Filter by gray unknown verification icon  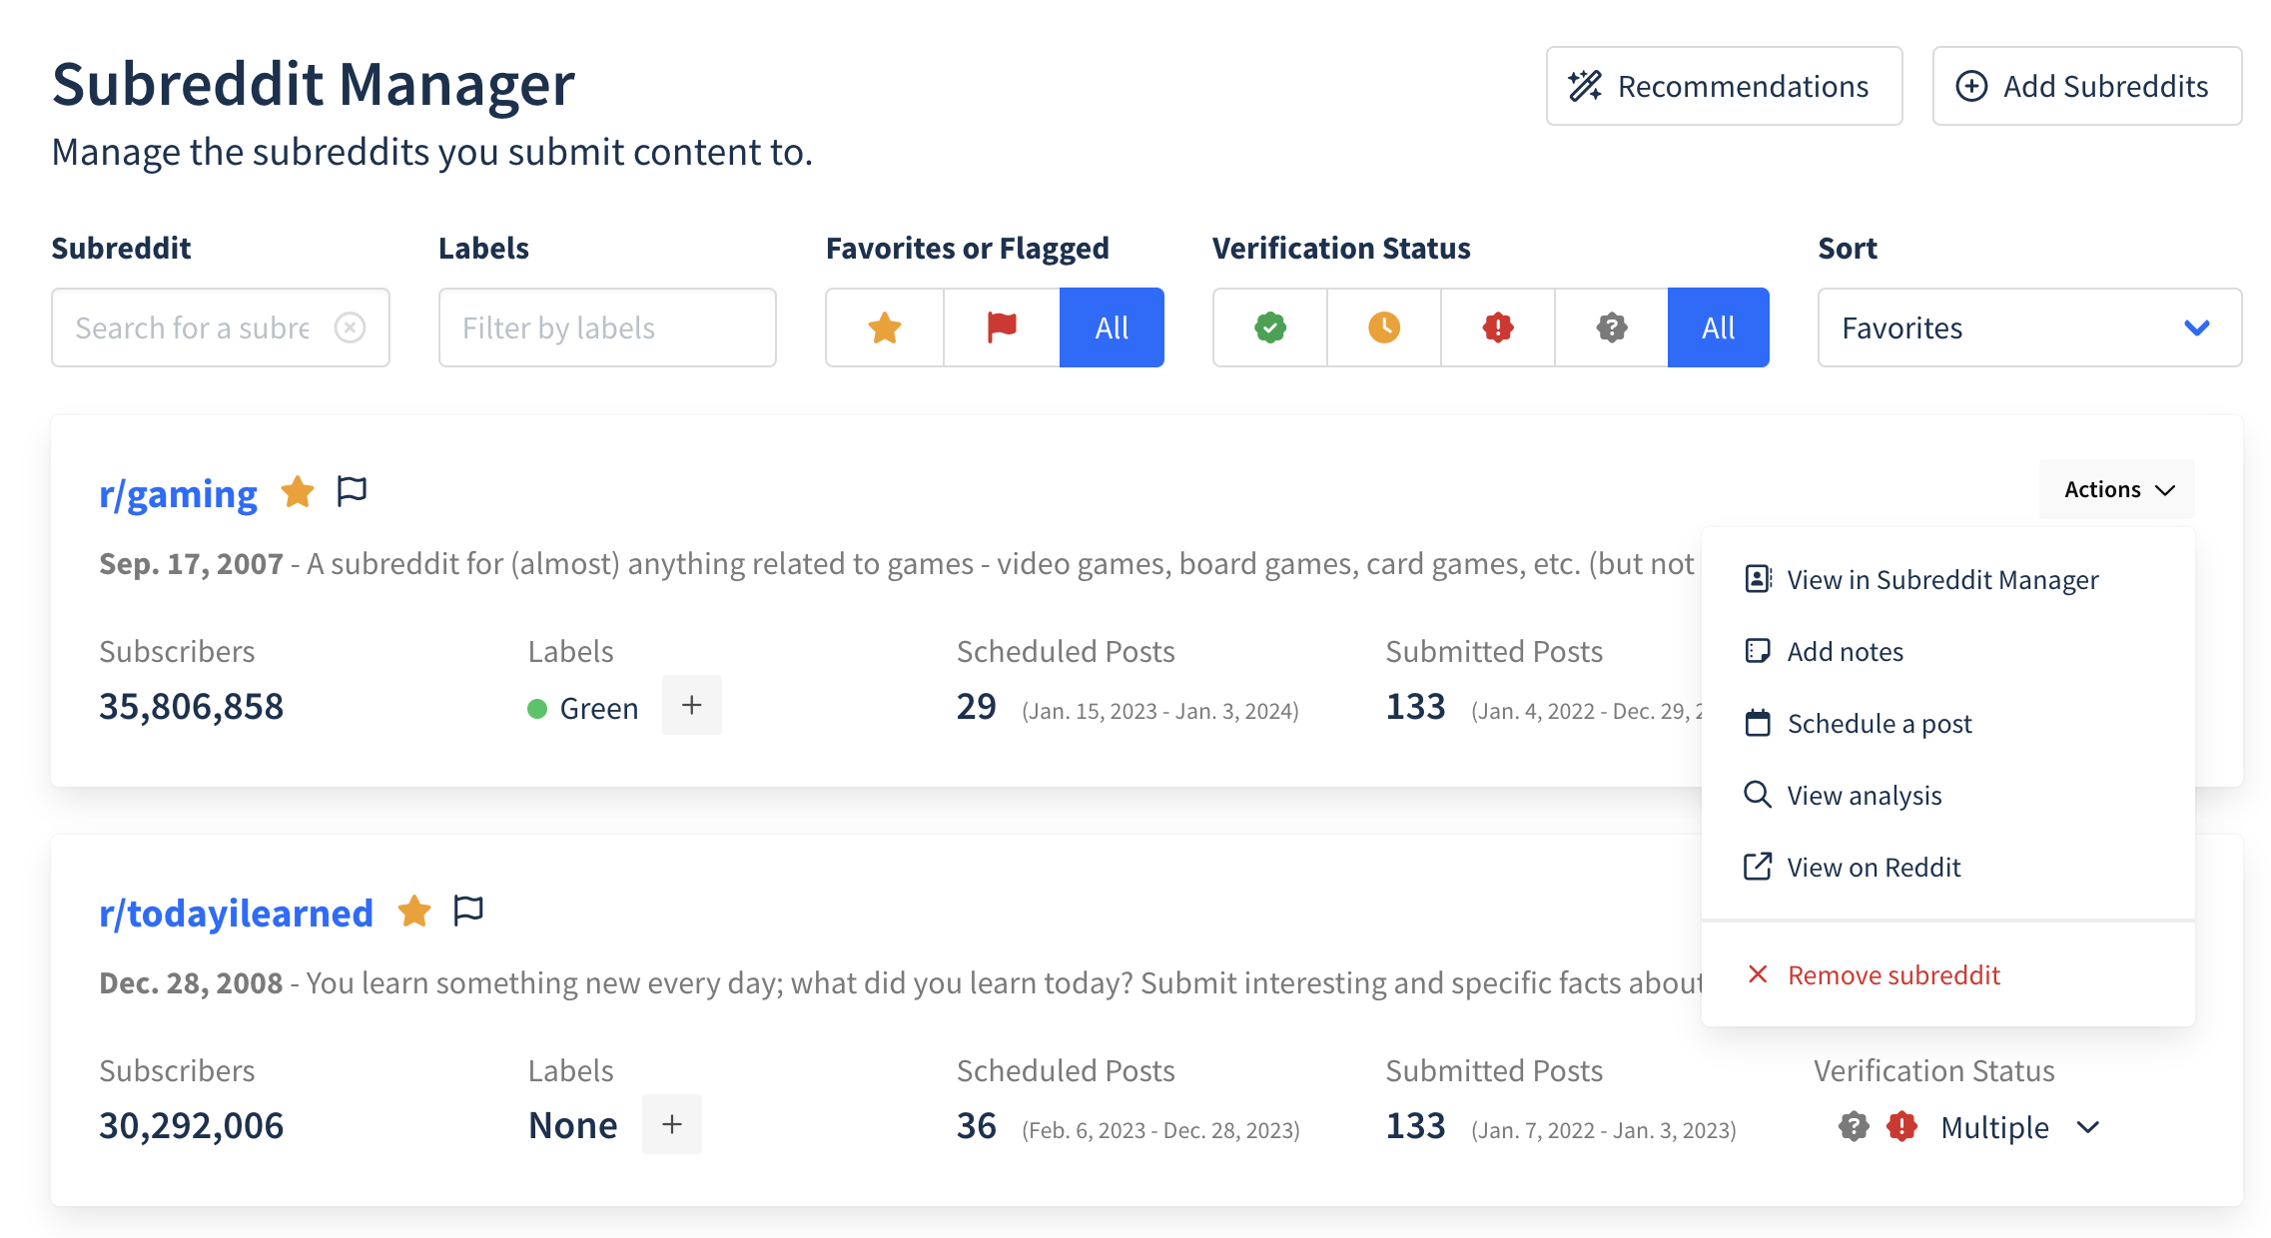[x=1612, y=327]
